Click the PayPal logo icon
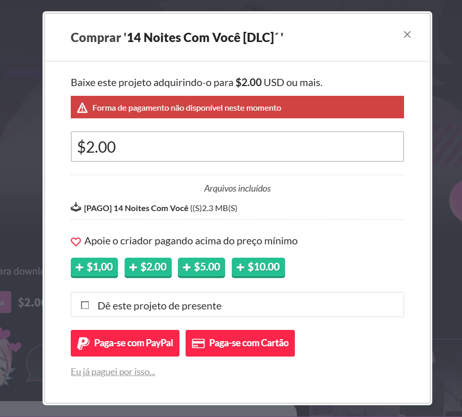The height and width of the screenshot is (417, 462). pyautogui.click(x=83, y=343)
